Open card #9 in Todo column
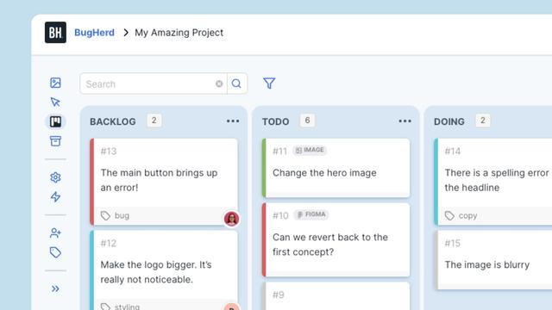 (336, 296)
